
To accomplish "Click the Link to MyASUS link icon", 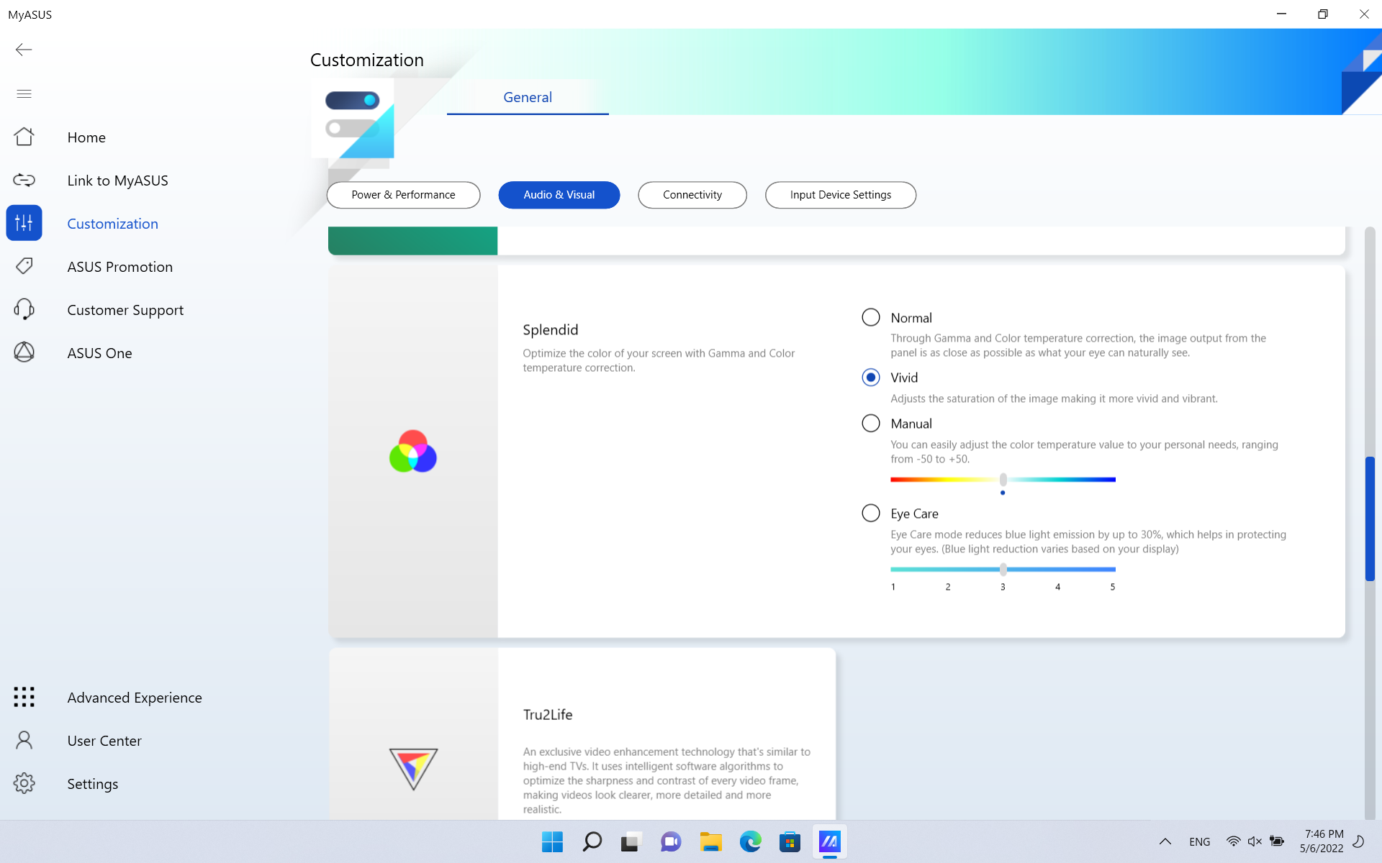I will click(24, 180).
